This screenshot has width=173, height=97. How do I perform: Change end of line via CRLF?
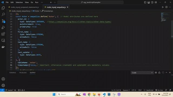pyautogui.click(x=140, y=90)
